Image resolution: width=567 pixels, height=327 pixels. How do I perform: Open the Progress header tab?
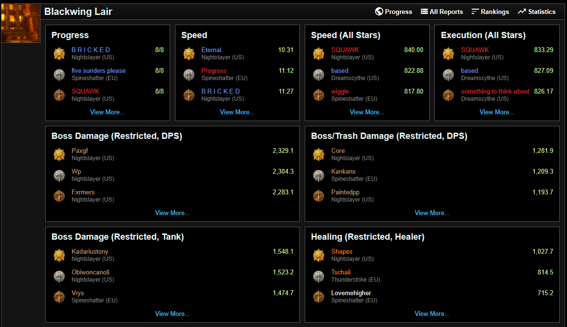(394, 12)
